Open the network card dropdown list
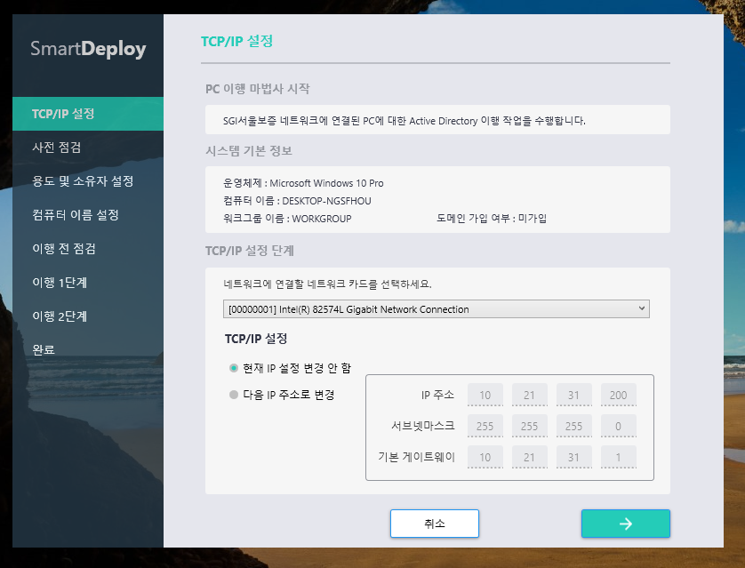Viewport: 745px width, 568px height. (x=437, y=309)
